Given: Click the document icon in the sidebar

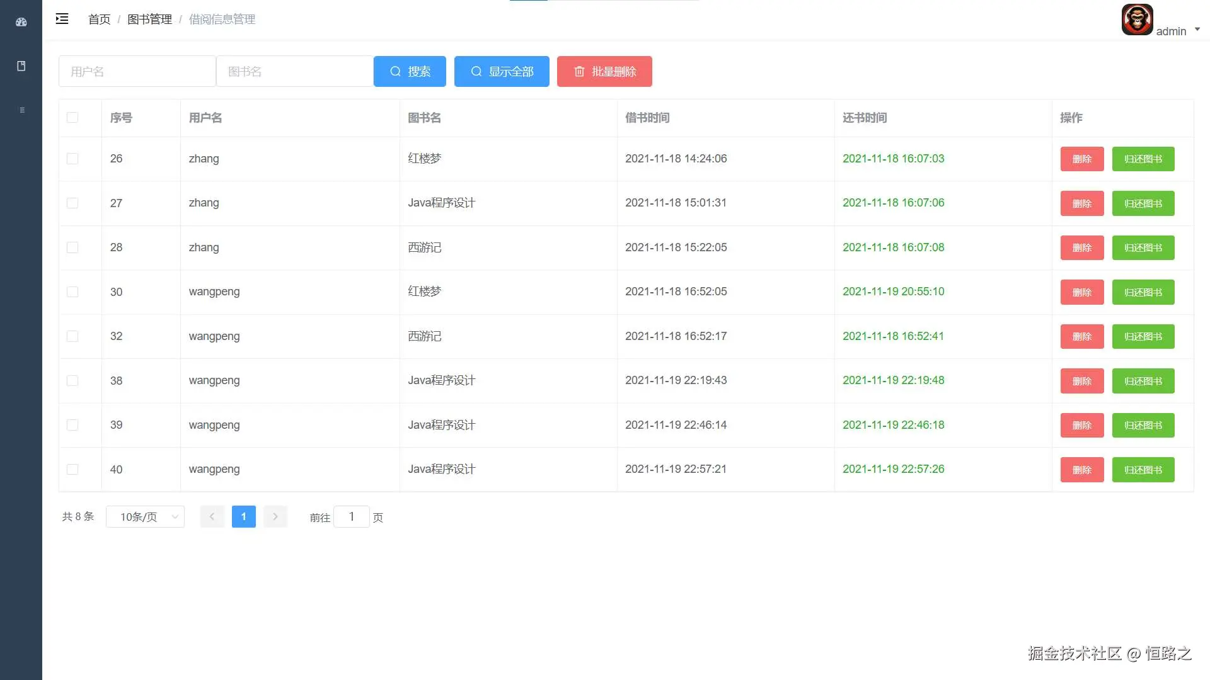Looking at the screenshot, I should point(21,66).
